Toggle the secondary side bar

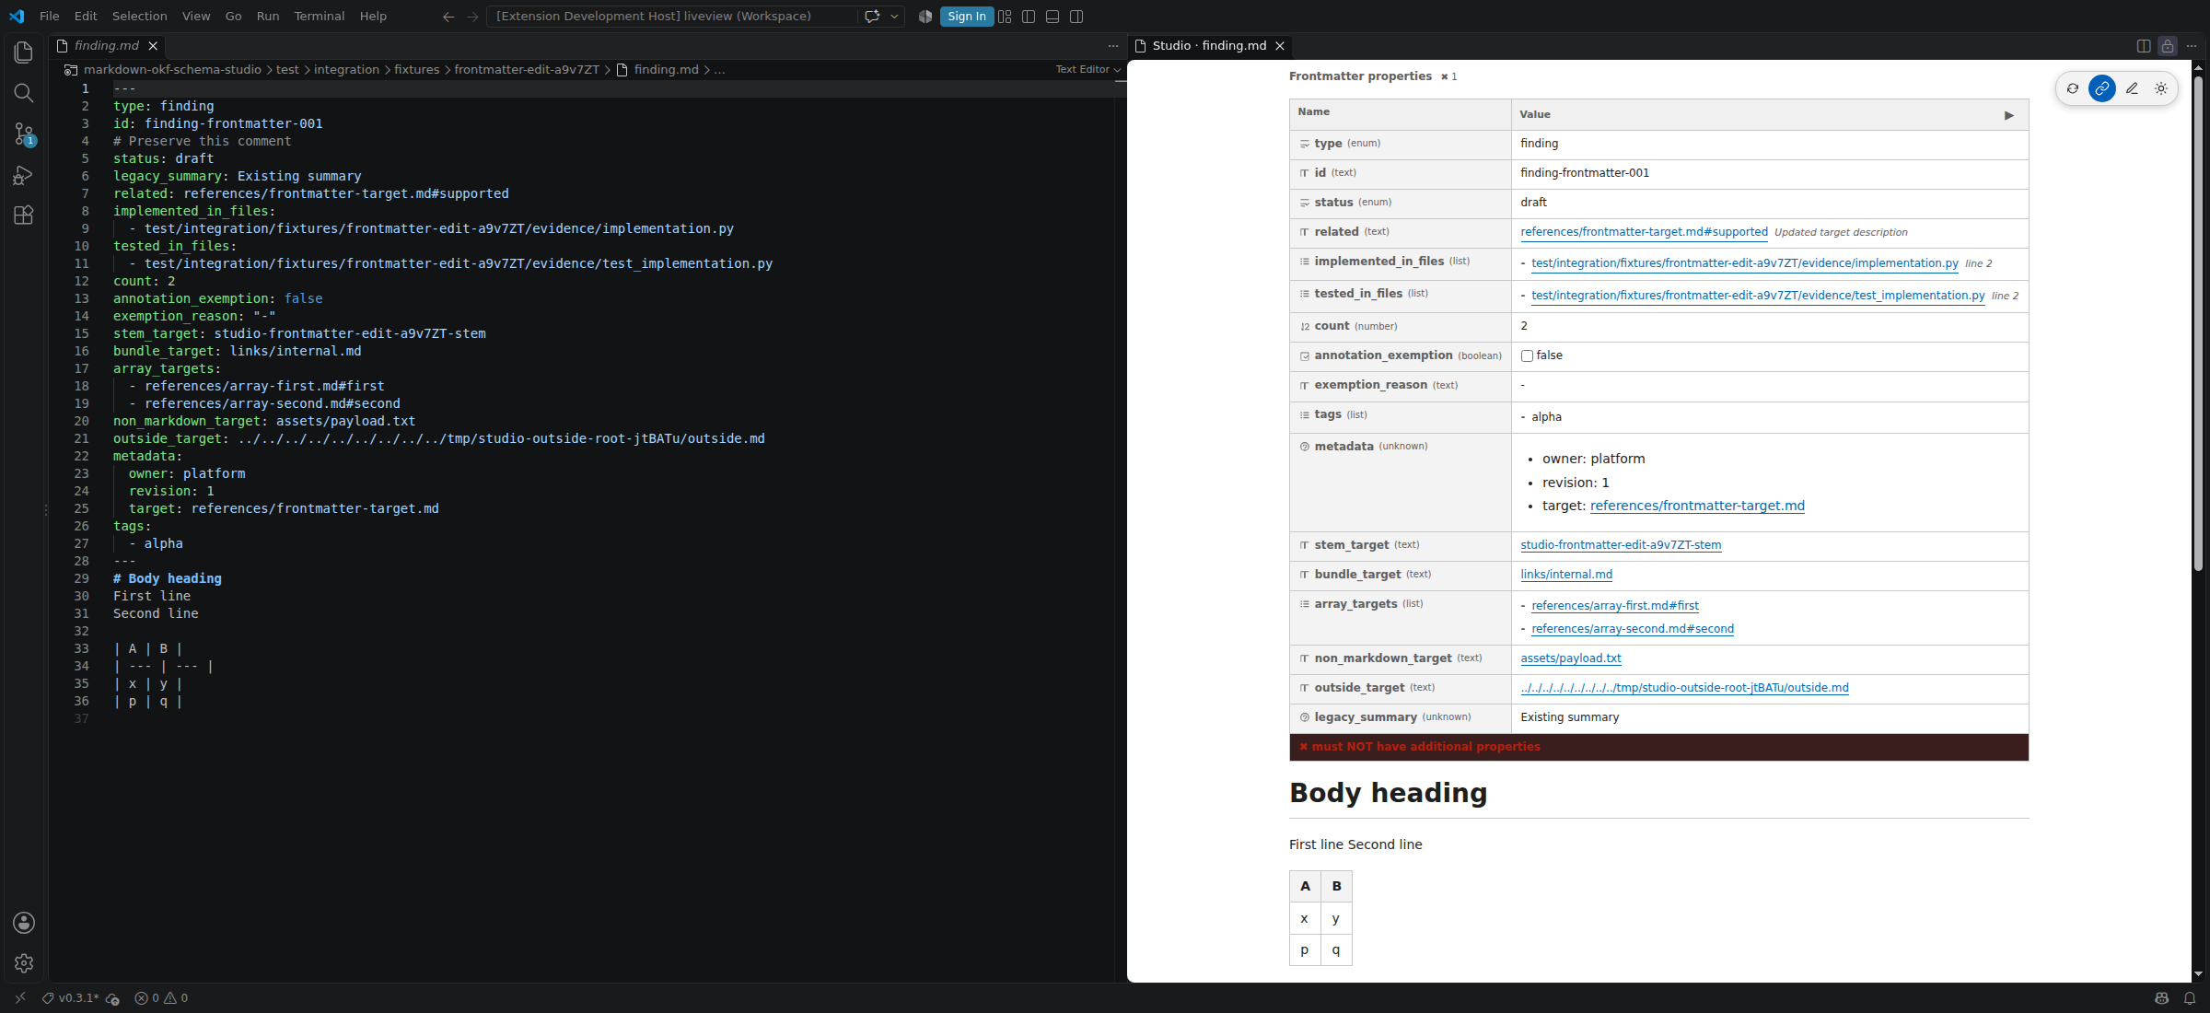coord(1076,17)
